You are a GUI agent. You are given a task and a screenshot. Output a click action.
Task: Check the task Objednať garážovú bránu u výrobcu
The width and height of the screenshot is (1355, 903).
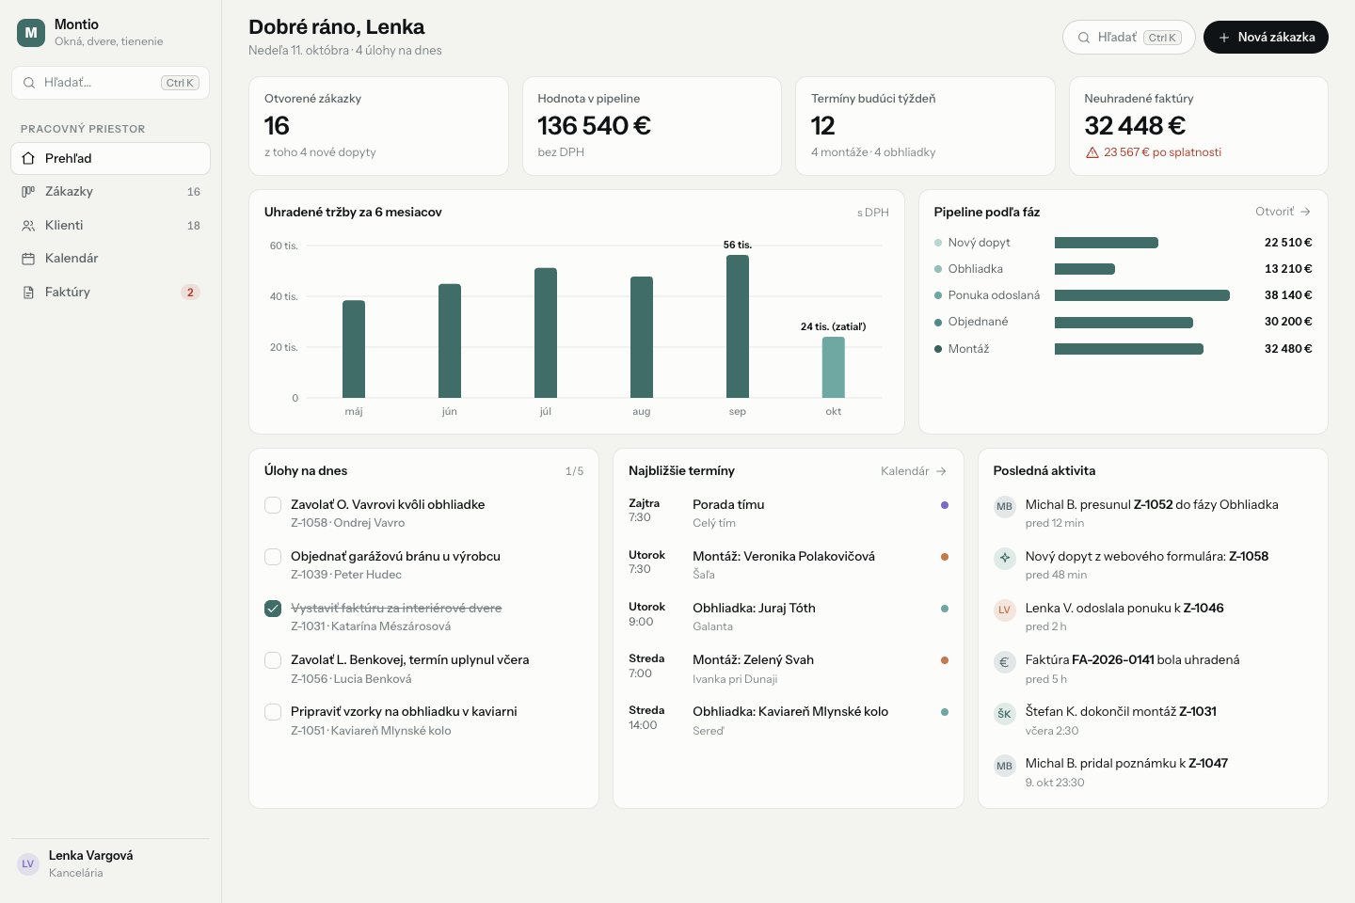point(273,557)
